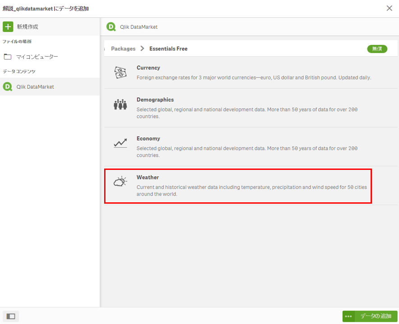Click the Qlik DataMarket logo in the header
Screen dimensions: 399x324
click(x=111, y=27)
